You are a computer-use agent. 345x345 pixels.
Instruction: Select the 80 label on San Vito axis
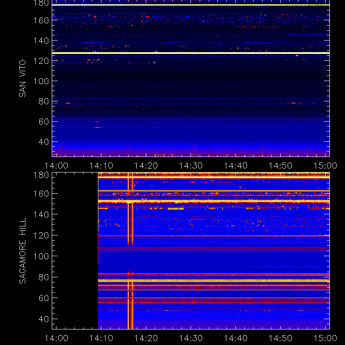[44, 101]
